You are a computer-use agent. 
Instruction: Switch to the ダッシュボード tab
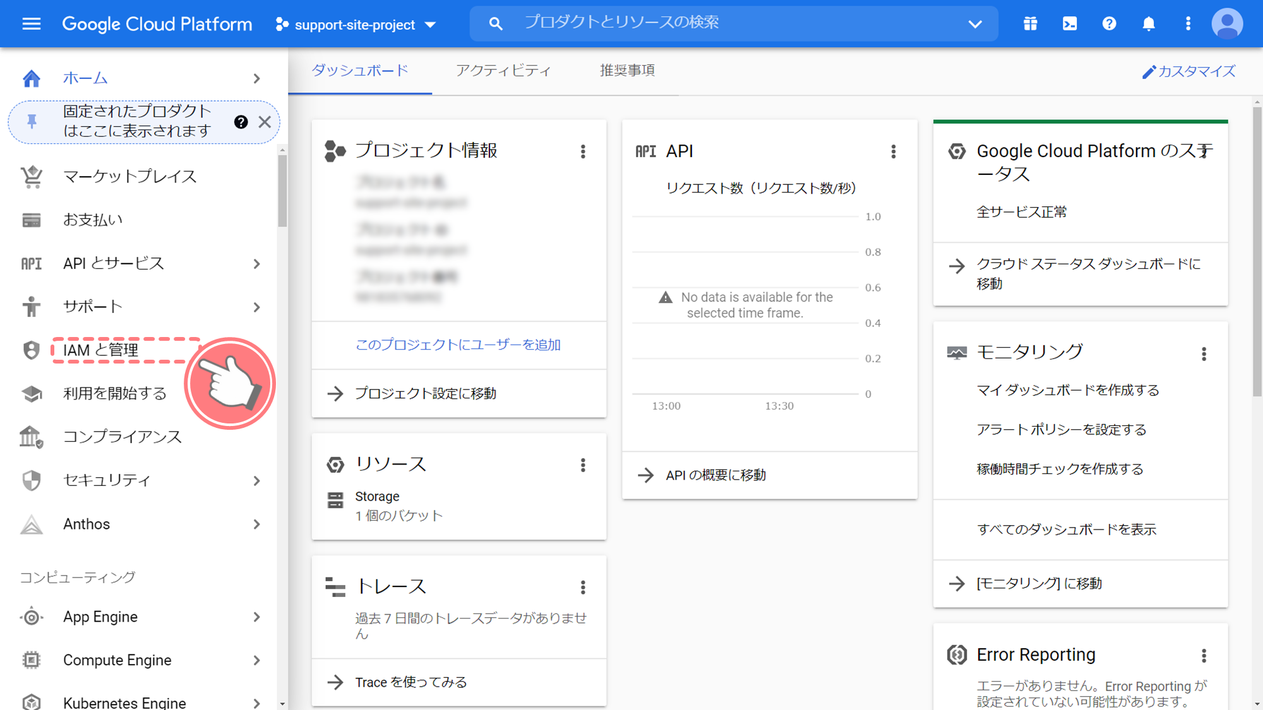pos(360,71)
